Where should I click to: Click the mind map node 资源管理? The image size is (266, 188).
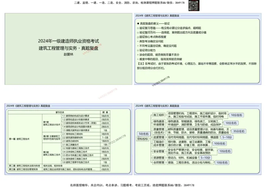coord(159,158)
